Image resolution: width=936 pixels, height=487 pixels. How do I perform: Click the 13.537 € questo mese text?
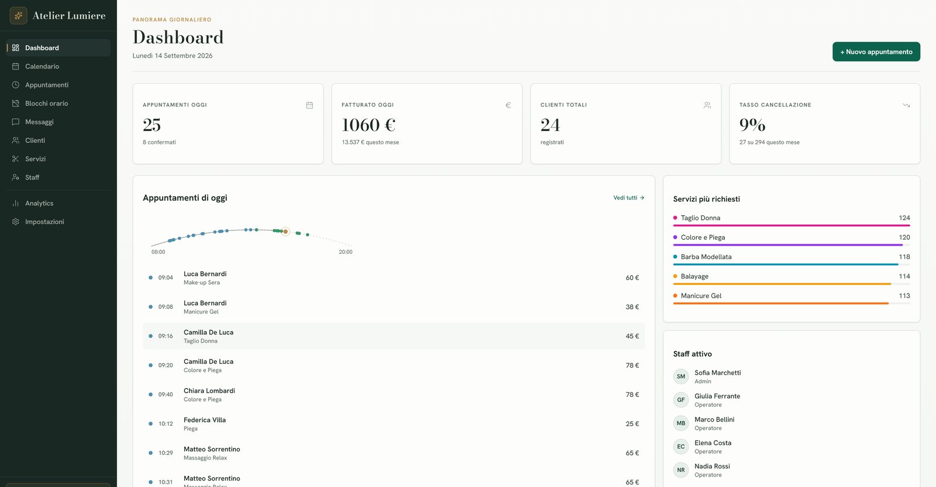(370, 142)
